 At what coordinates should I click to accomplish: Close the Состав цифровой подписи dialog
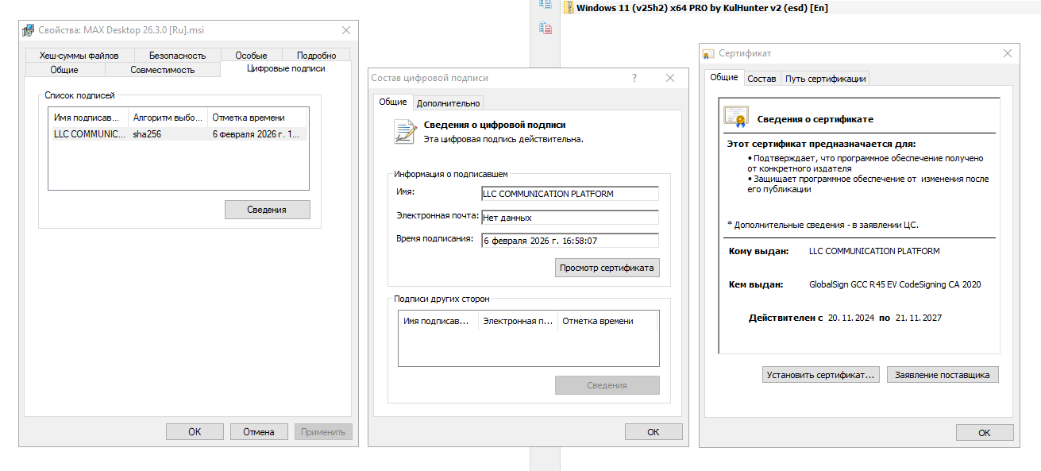[670, 78]
